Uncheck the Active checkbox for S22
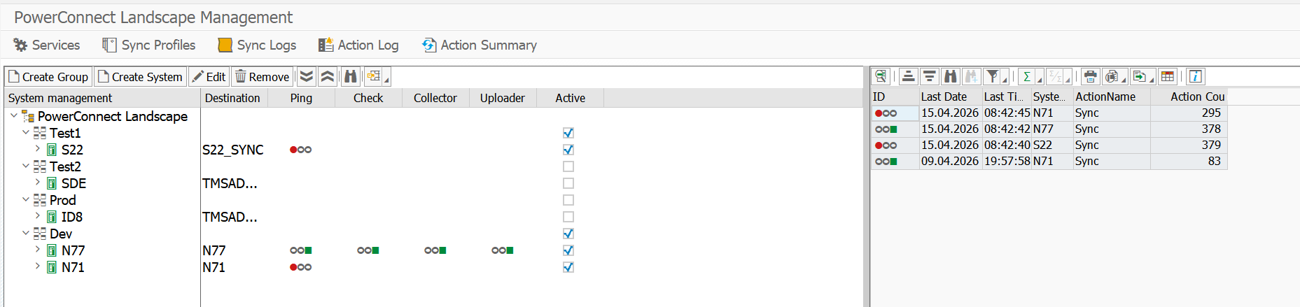The height and width of the screenshot is (307, 1300). coord(568,150)
